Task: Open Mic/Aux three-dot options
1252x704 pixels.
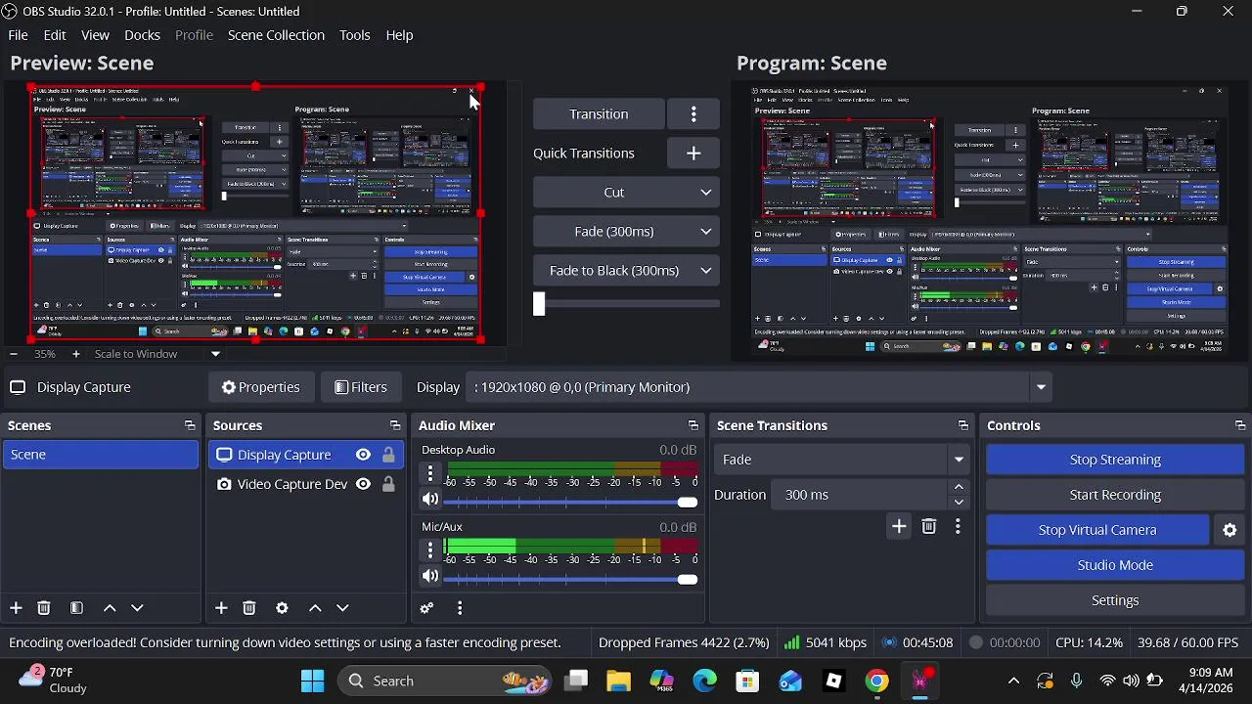Action: 430,550
